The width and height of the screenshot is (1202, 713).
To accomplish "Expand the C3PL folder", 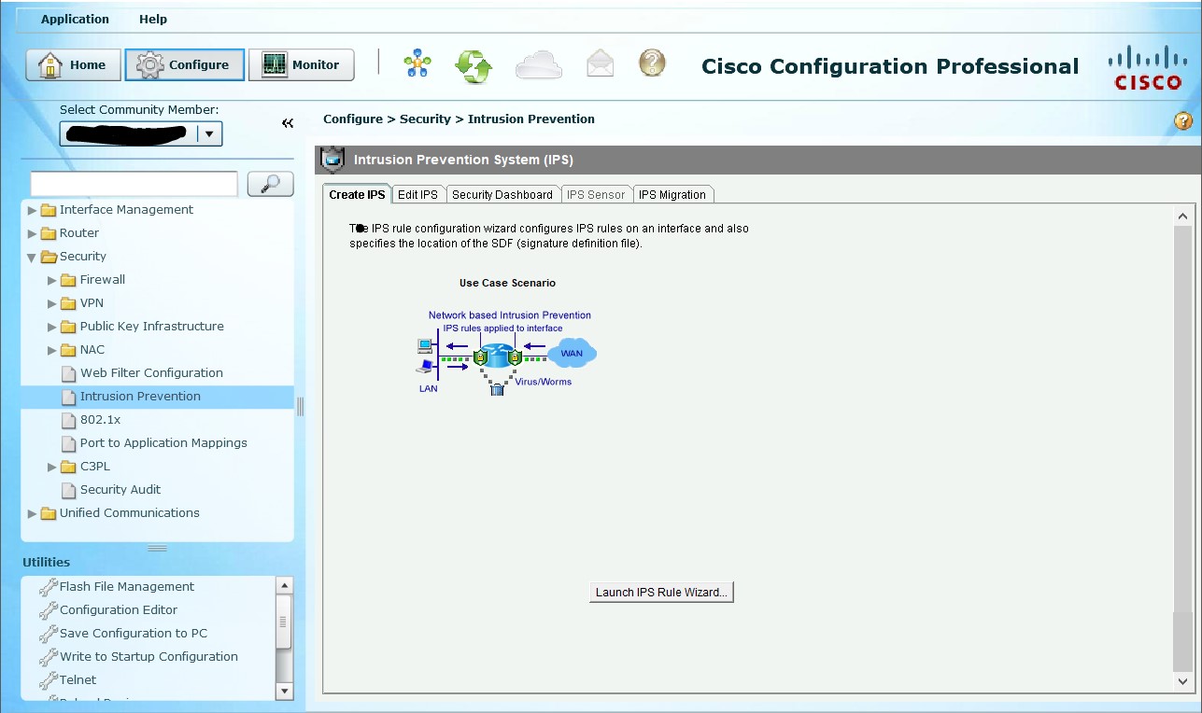I will [52, 467].
